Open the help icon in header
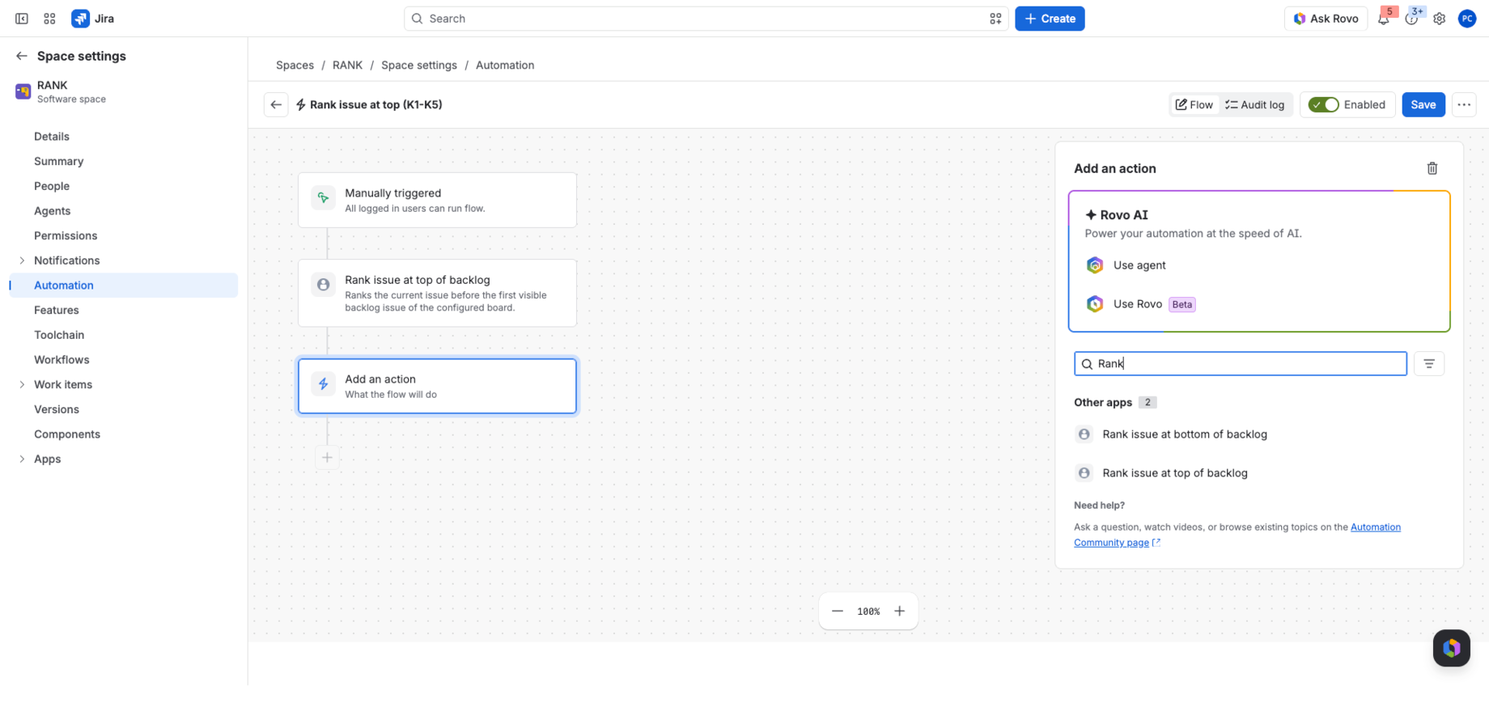 [x=1411, y=19]
